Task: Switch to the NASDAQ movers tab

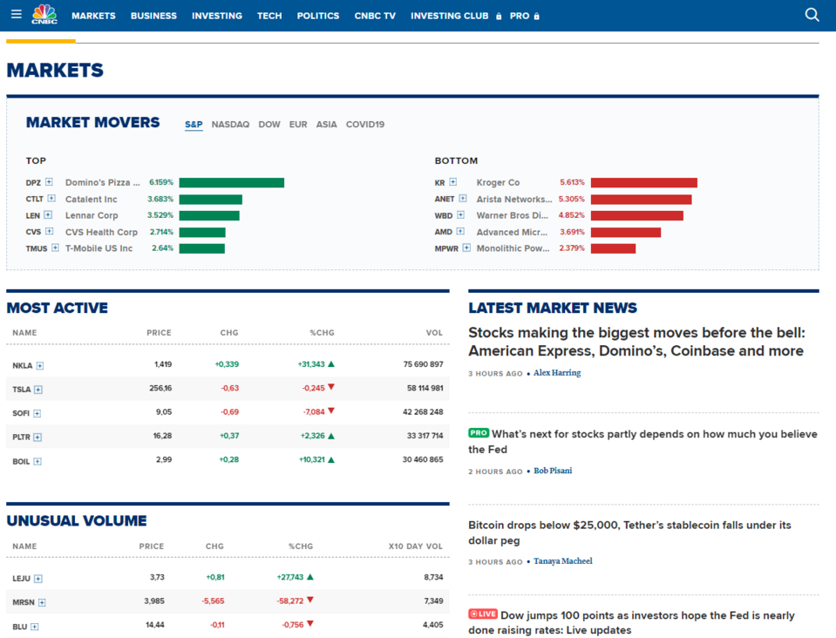Action: coord(230,124)
